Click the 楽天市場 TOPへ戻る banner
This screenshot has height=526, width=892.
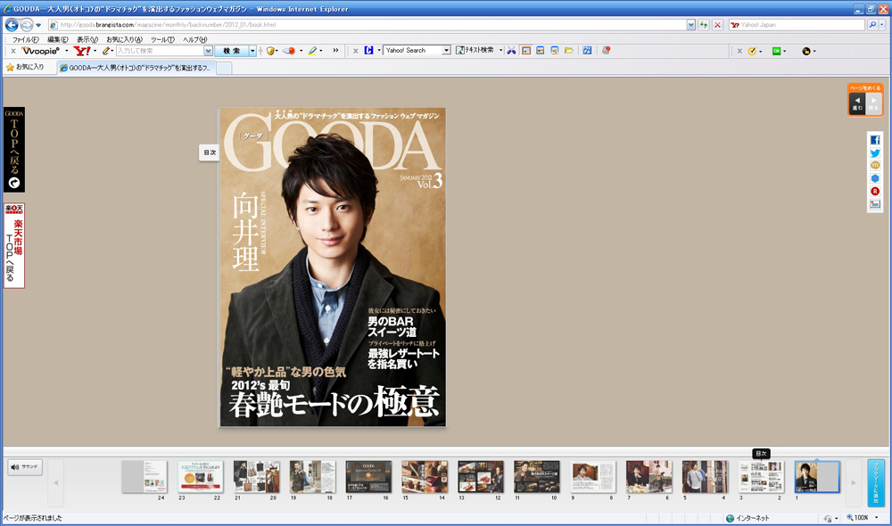click(x=14, y=245)
